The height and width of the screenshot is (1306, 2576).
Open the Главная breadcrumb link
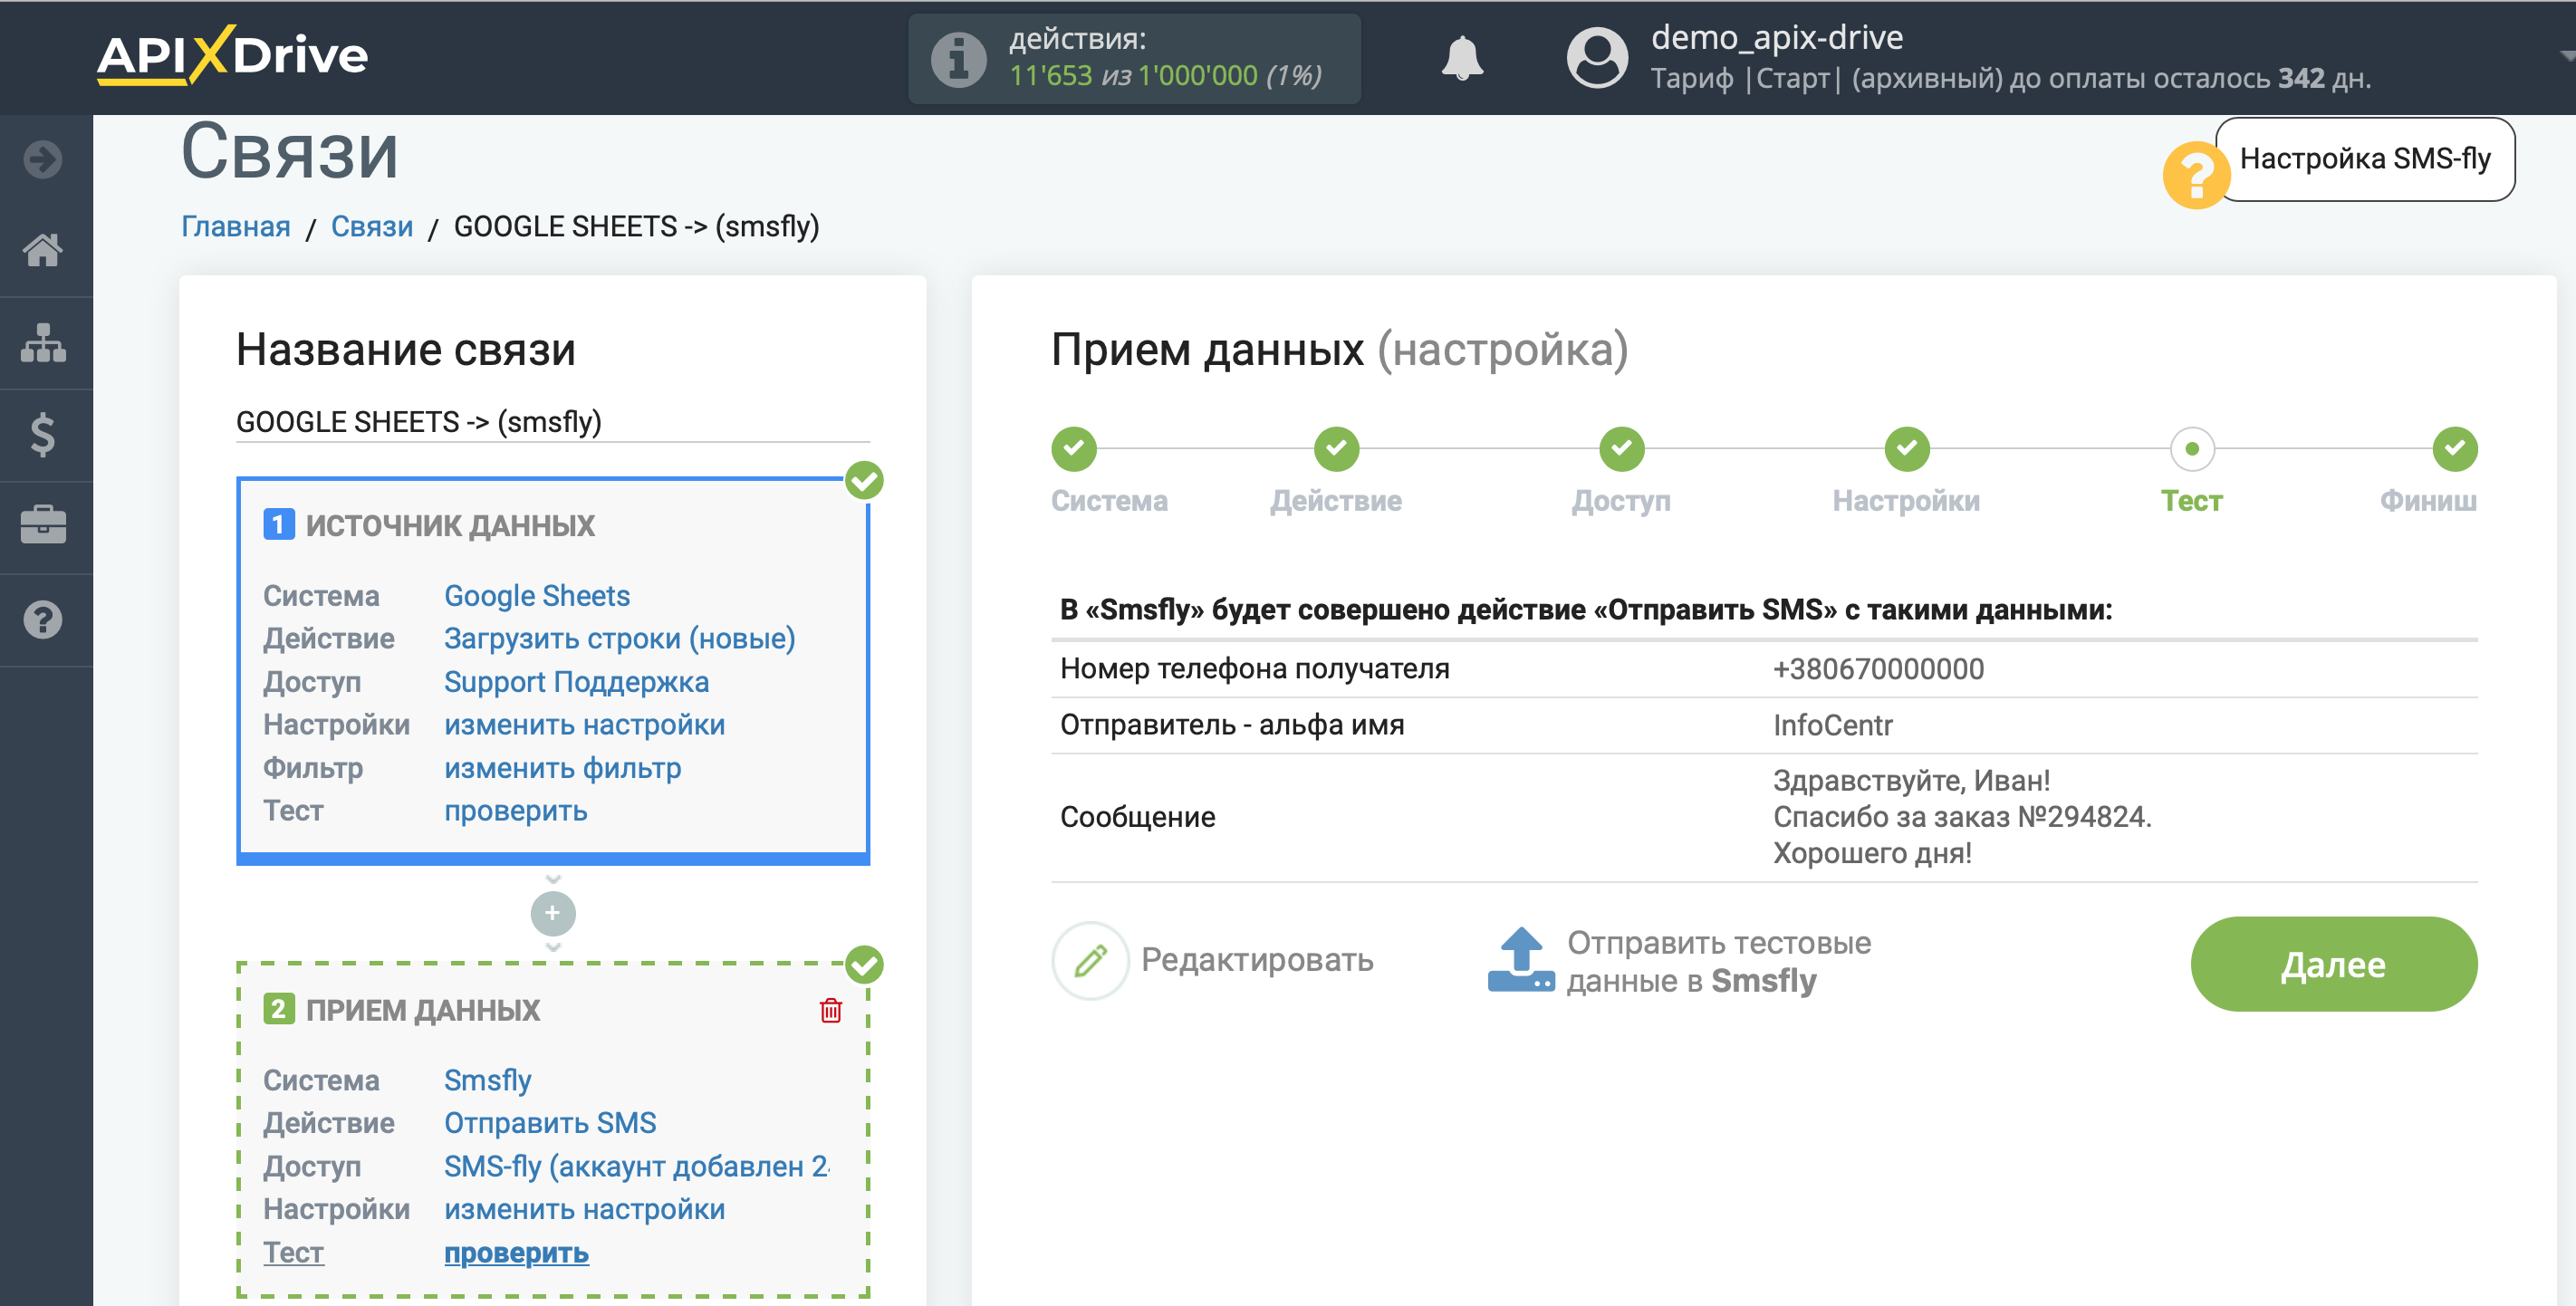pos(236,227)
